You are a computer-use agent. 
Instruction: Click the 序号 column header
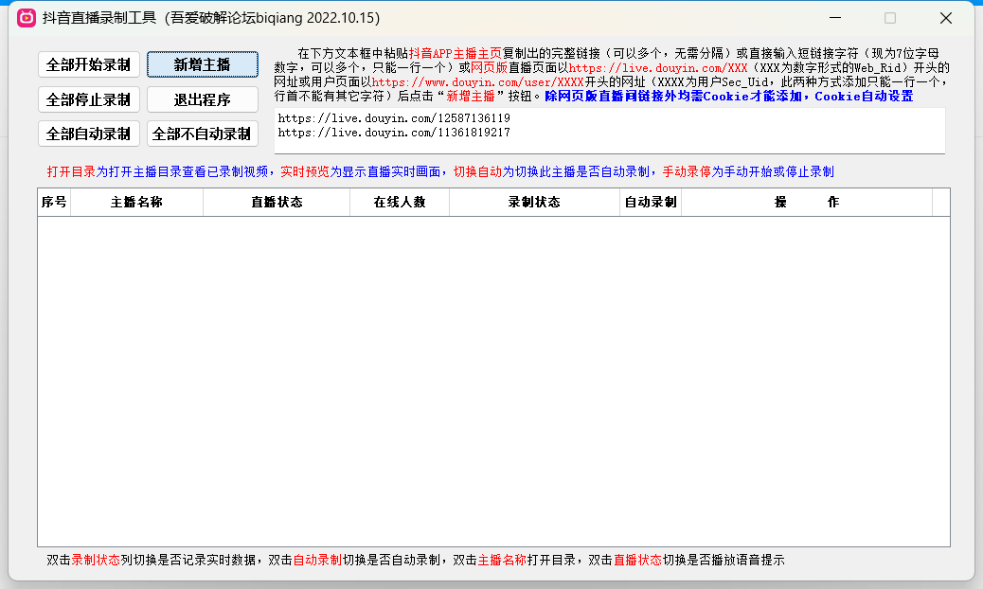(54, 203)
